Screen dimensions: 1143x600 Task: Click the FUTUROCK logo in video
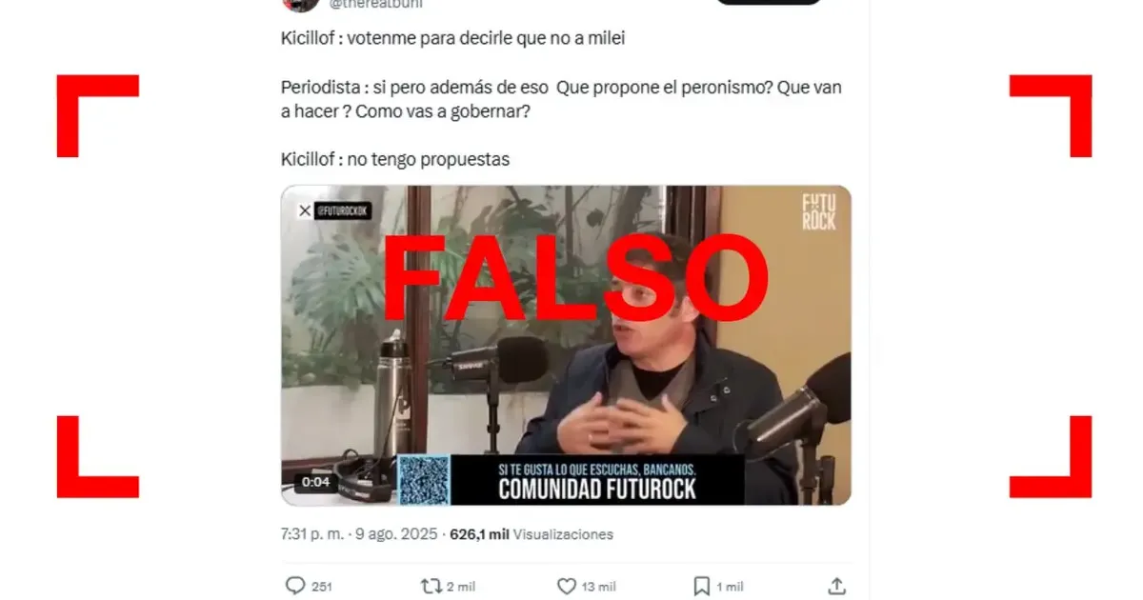[x=818, y=211]
